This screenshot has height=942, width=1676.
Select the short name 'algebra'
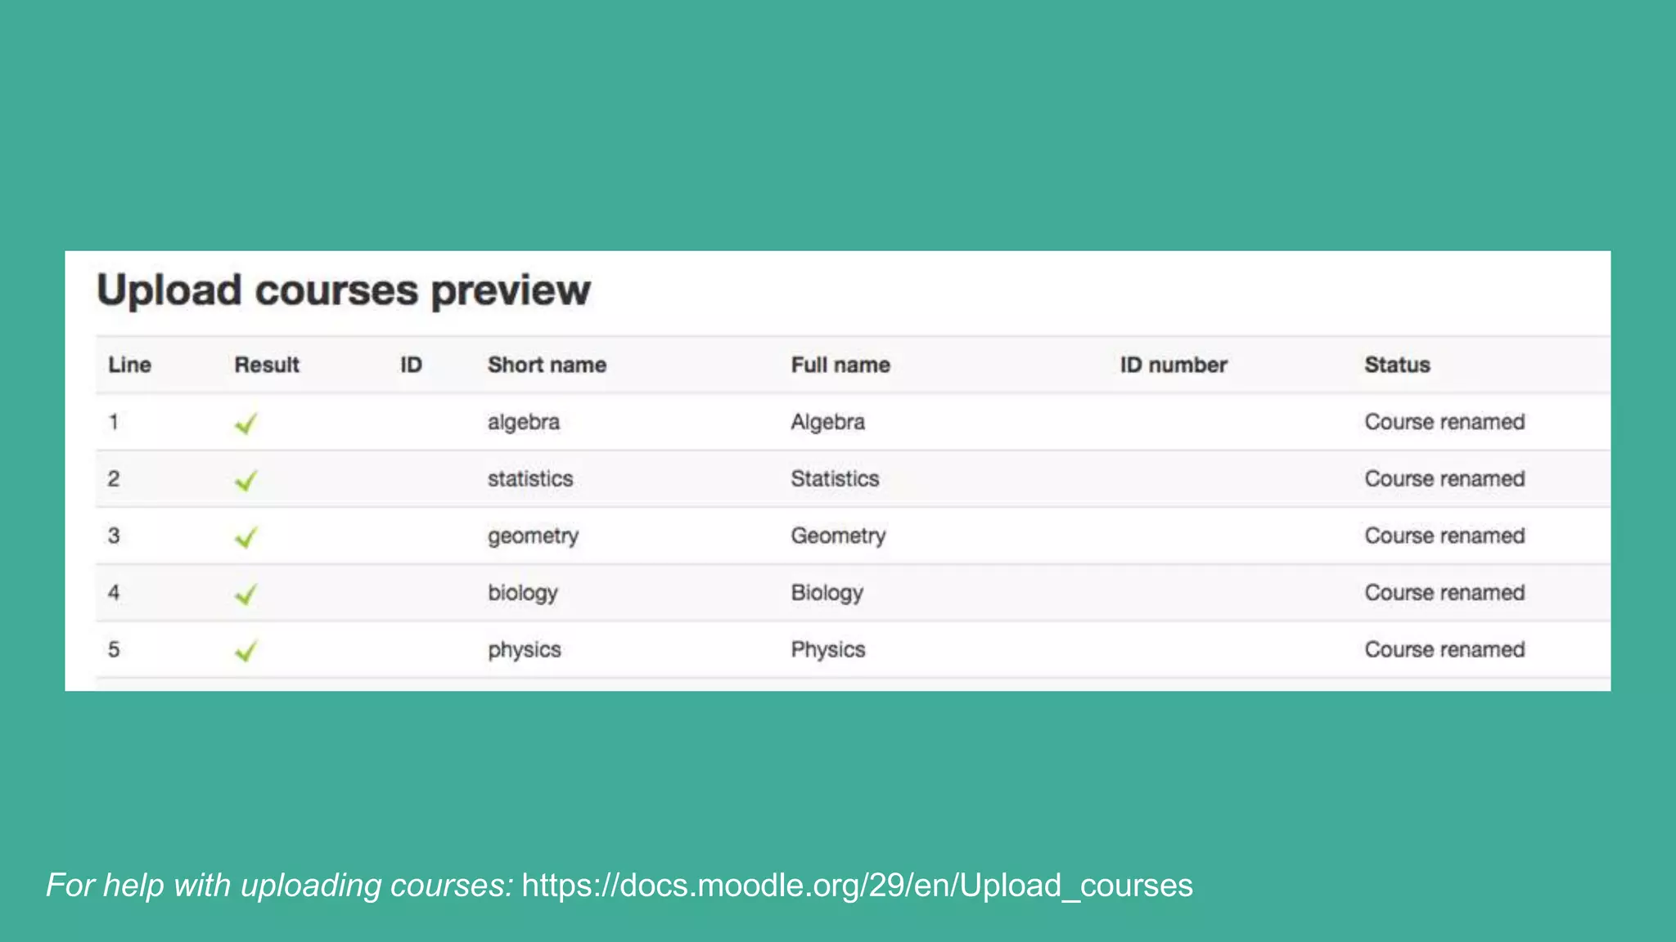coord(524,422)
